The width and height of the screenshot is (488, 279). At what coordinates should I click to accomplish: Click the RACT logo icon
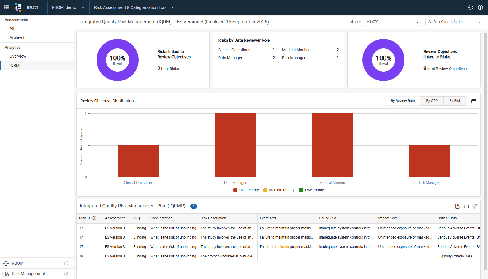18,7
